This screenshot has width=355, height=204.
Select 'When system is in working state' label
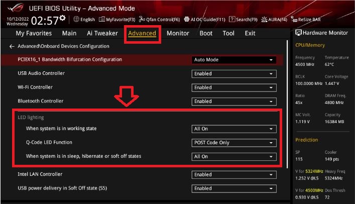tap(61, 129)
